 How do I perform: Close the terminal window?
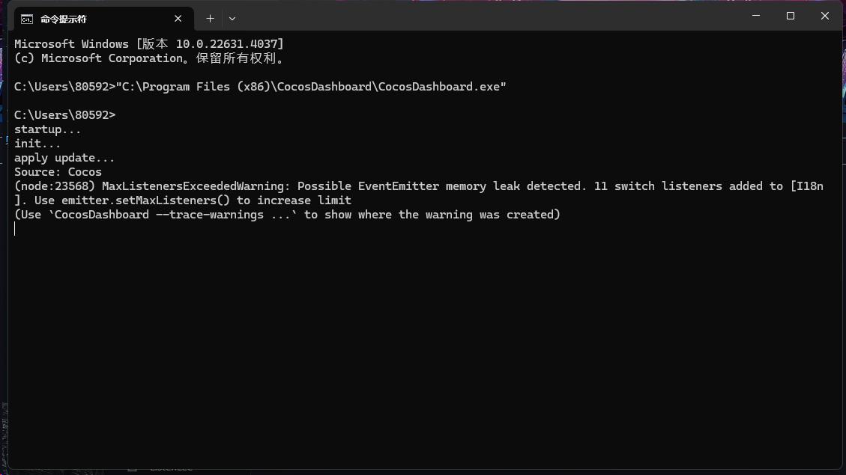(x=824, y=16)
